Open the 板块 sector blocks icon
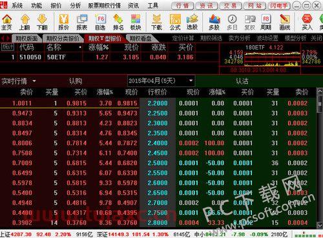Viewport: 323px width, 238px height. click(x=136, y=22)
